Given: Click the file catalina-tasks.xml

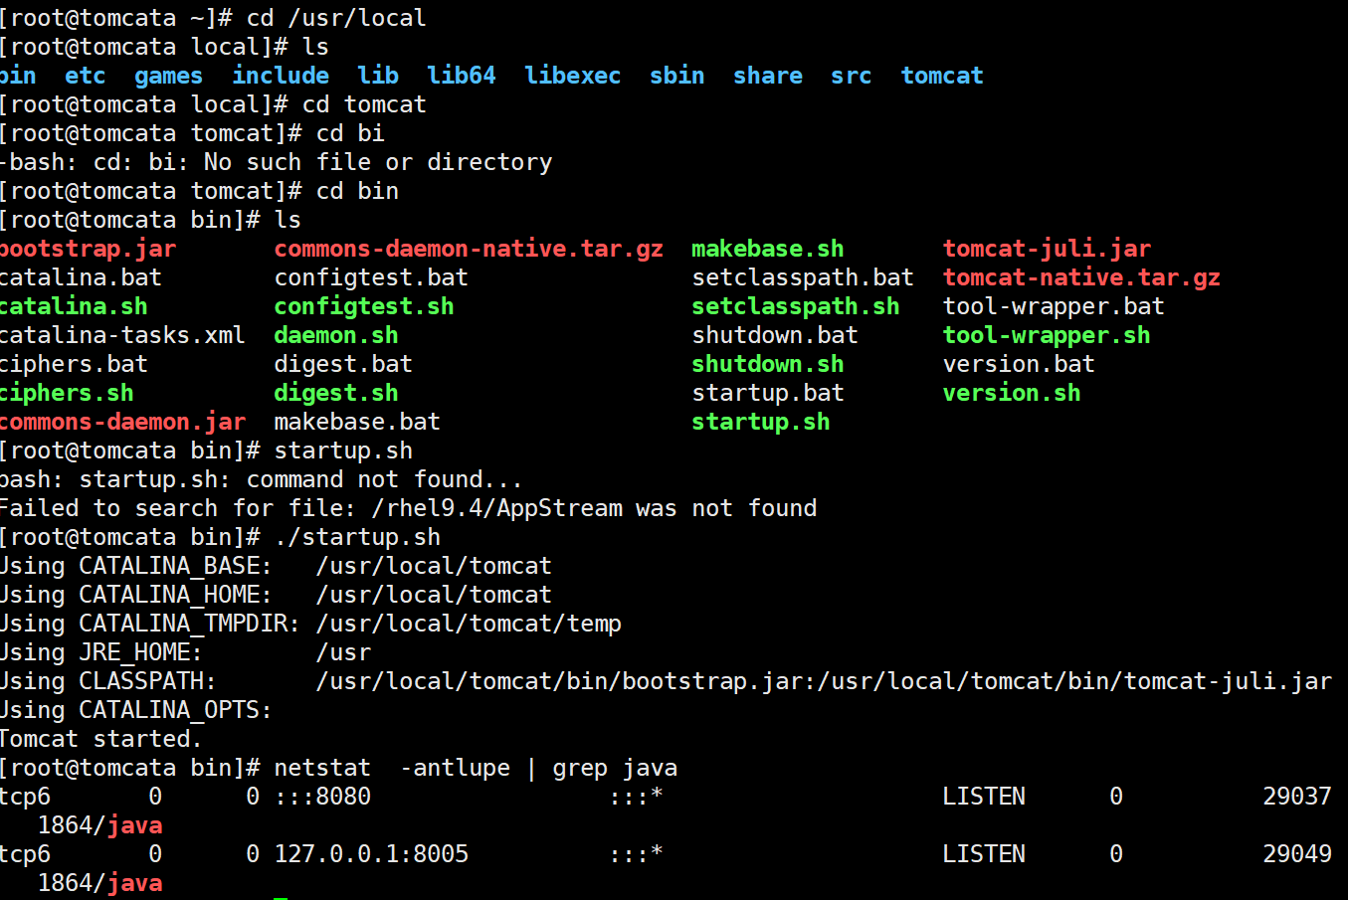Looking at the screenshot, I should 122,335.
